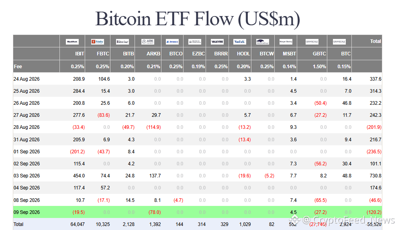The image size is (398, 230).
Task: Select the ARKB ticker header
Action: [153, 54]
